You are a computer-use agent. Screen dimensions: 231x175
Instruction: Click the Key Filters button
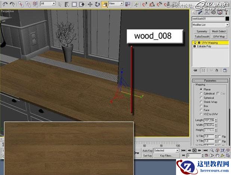pos(166,156)
